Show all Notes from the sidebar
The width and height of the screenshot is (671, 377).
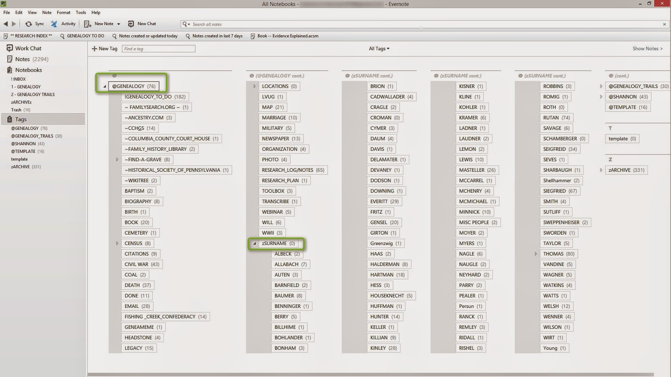pyautogui.click(x=27, y=59)
